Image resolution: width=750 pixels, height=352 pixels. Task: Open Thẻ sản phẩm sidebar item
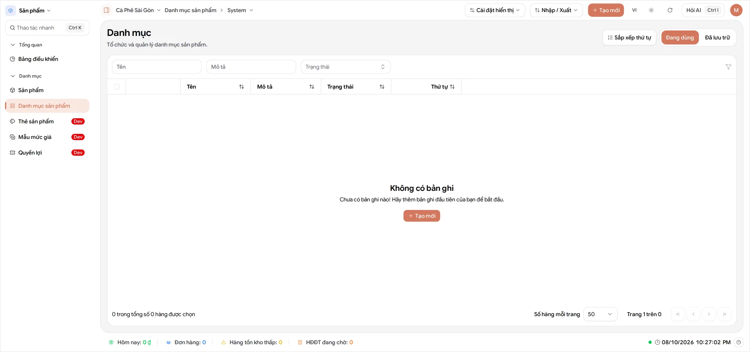pyautogui.click(x=47, y=121)
